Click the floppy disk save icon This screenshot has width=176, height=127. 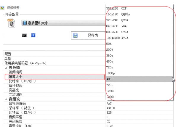[75, 35]
